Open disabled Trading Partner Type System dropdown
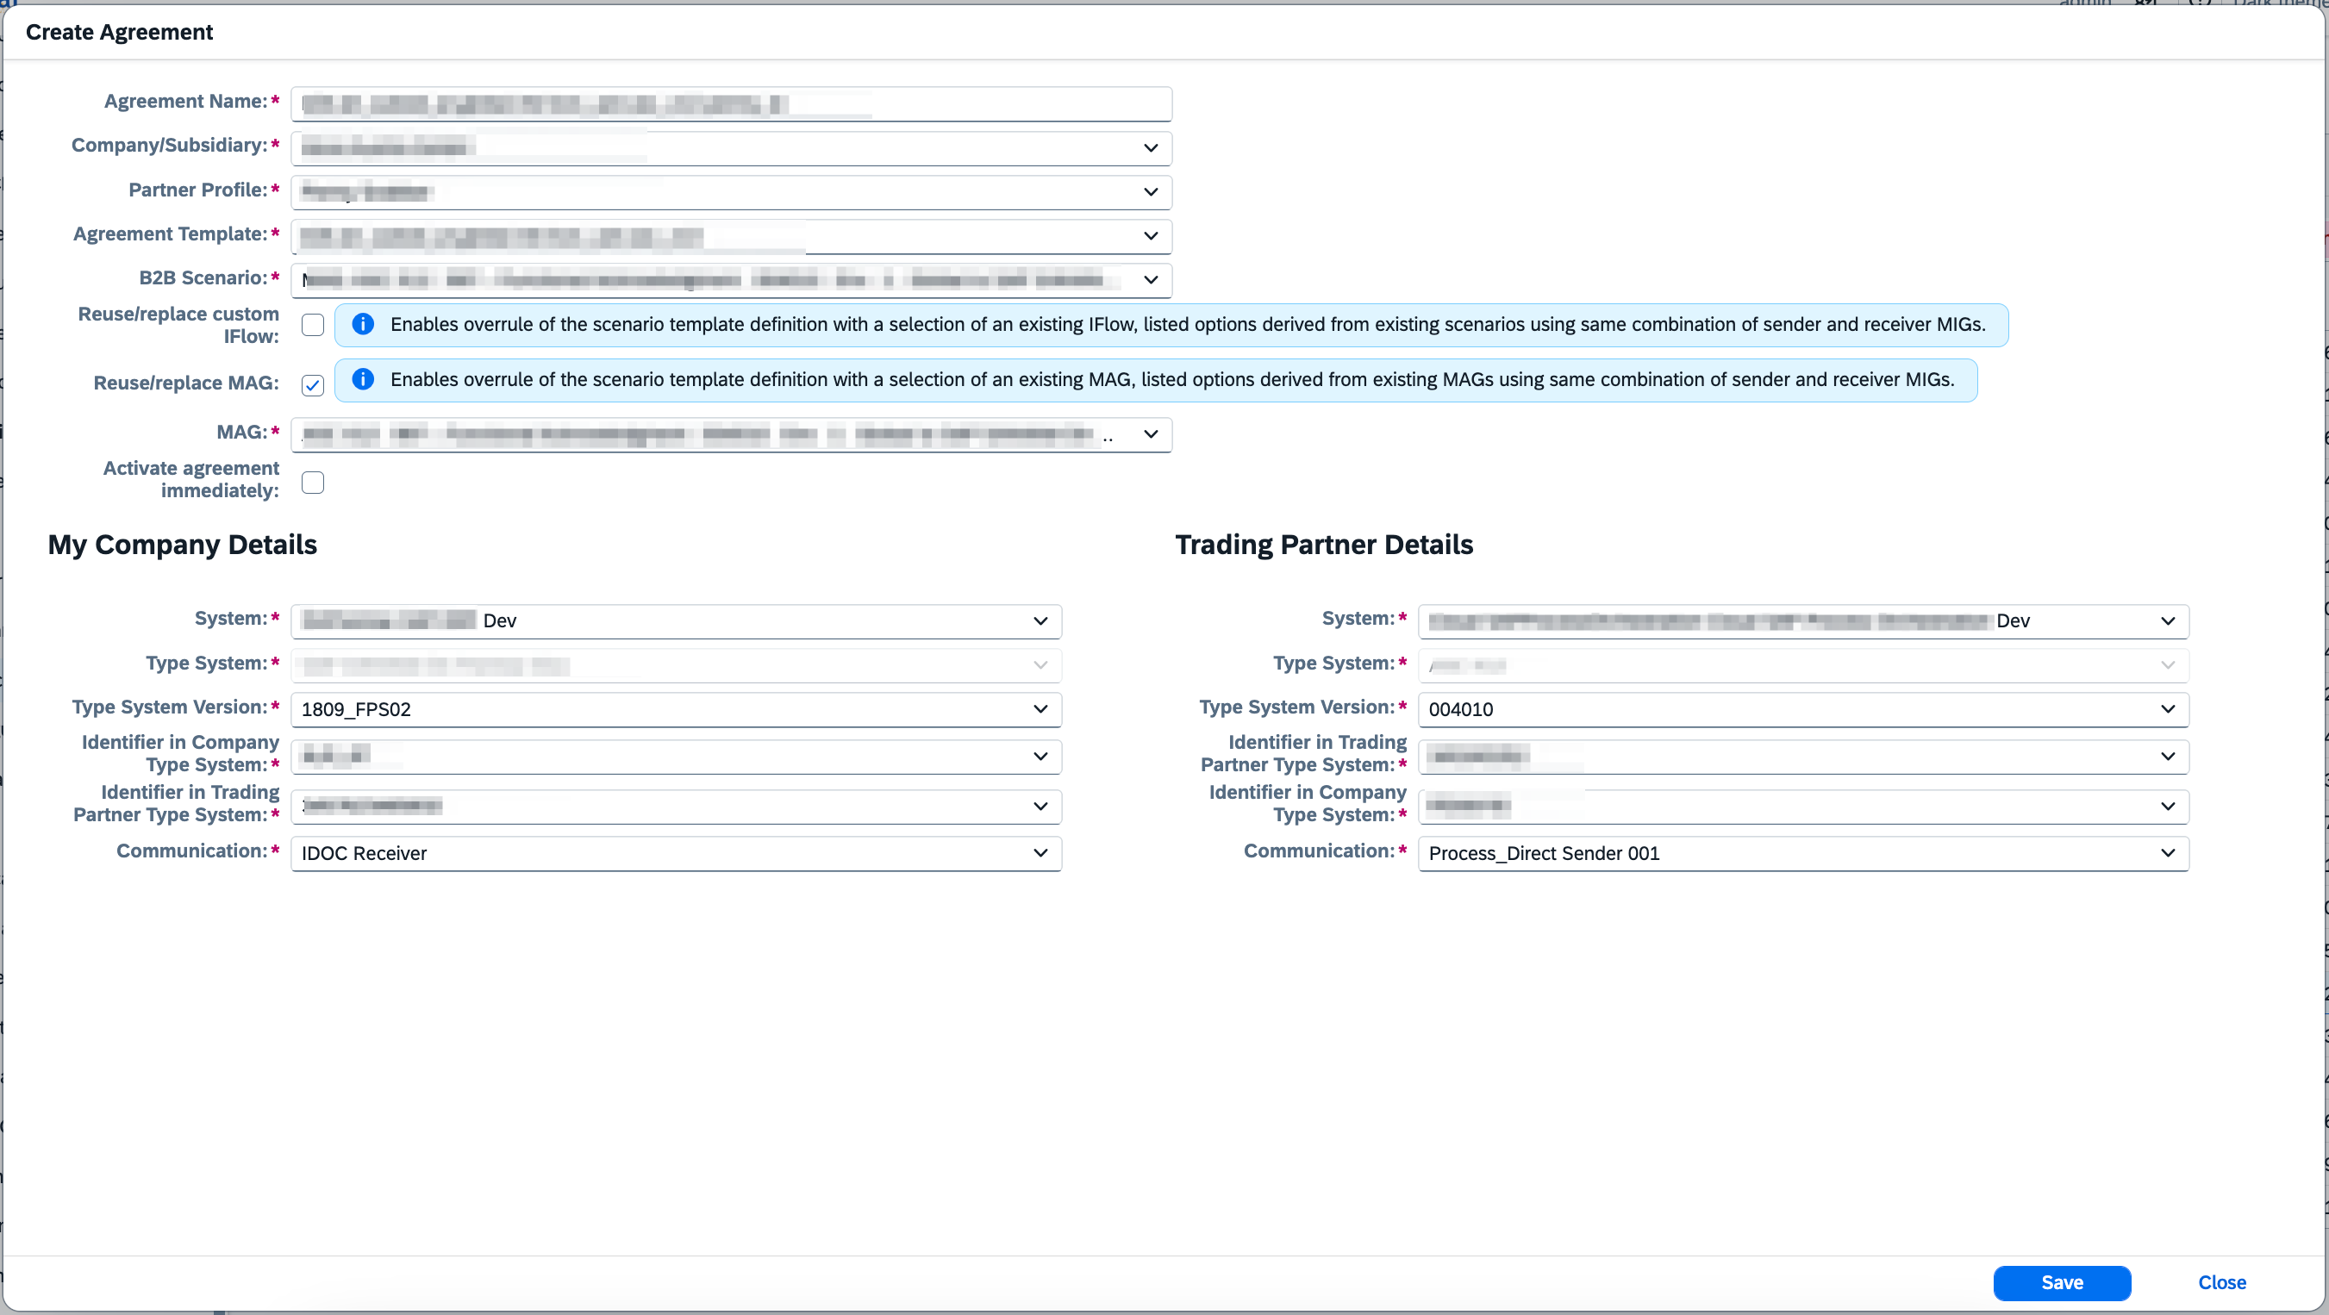 pyautogui.click(x=2167, y=666)
